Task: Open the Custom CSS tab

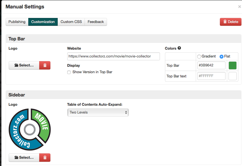Action: (x=71, y=22)
